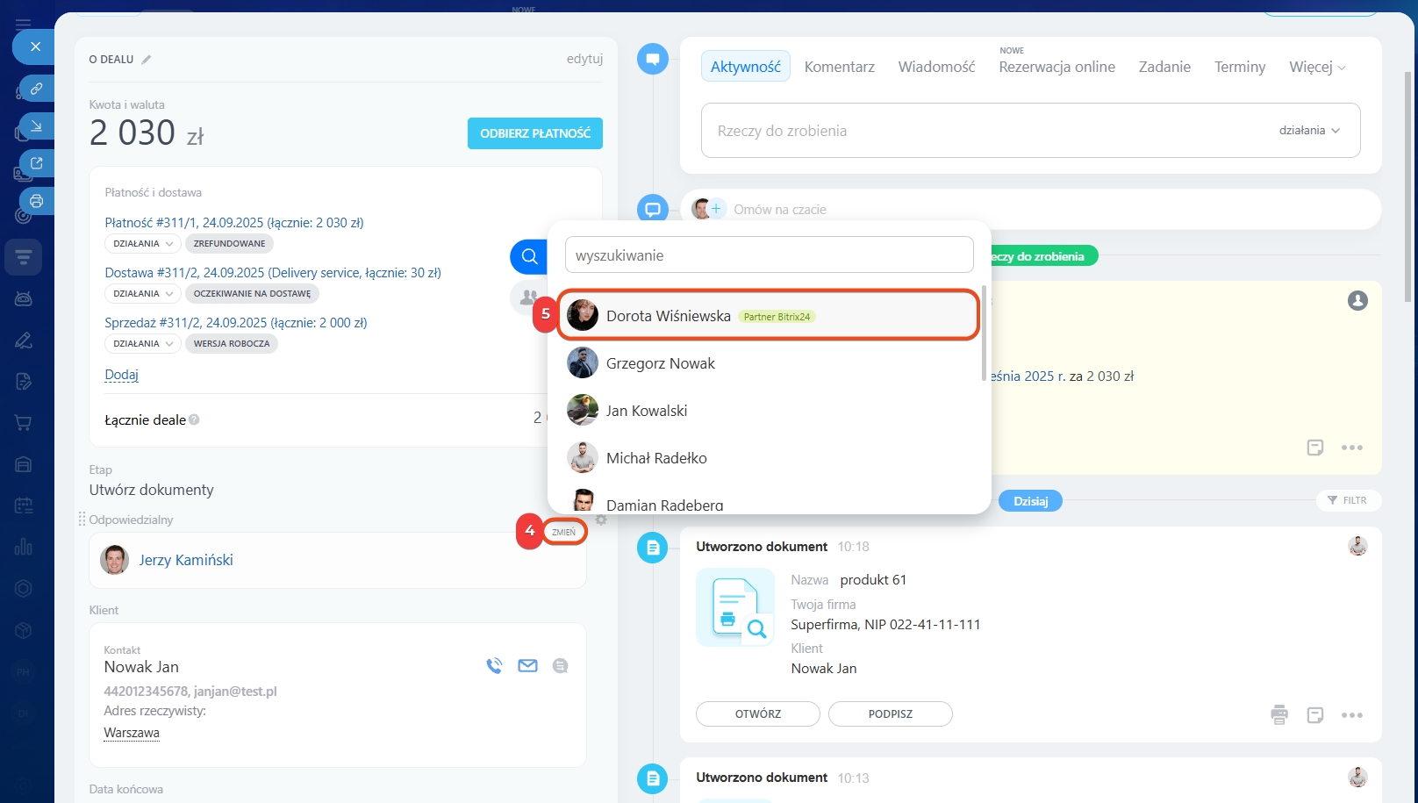Expand the Więcej tab menu
The height and width of the screenshot is (803, 1418).
tap(1316, 67)
